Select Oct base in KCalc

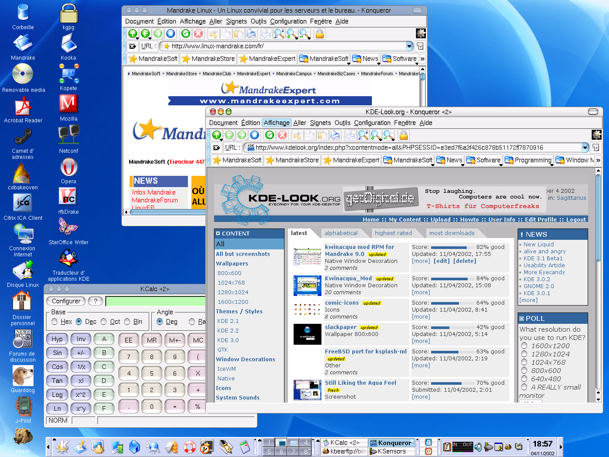tap(110, 322)
